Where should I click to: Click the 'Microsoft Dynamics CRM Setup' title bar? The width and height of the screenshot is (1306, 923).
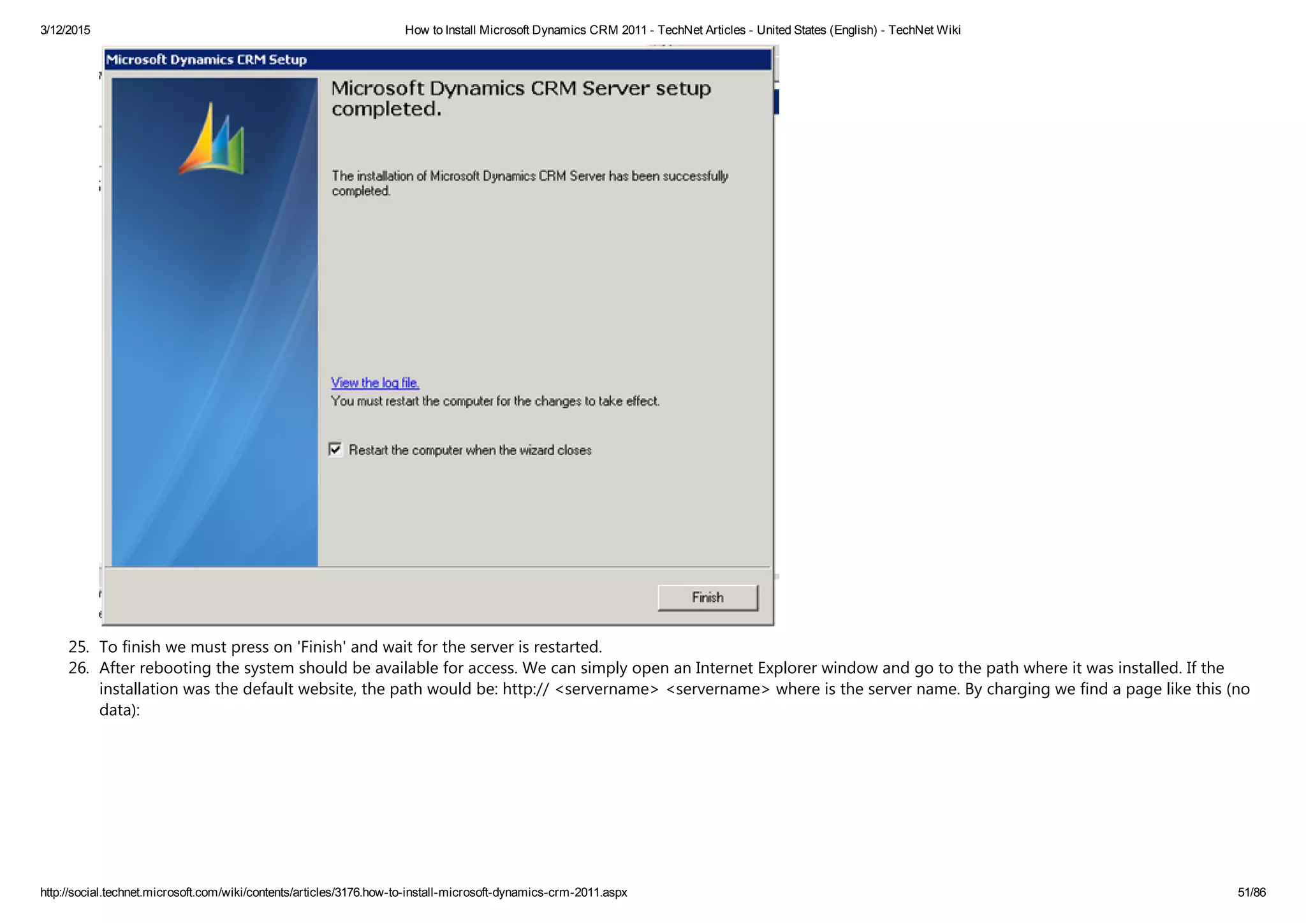pos(437,59)
